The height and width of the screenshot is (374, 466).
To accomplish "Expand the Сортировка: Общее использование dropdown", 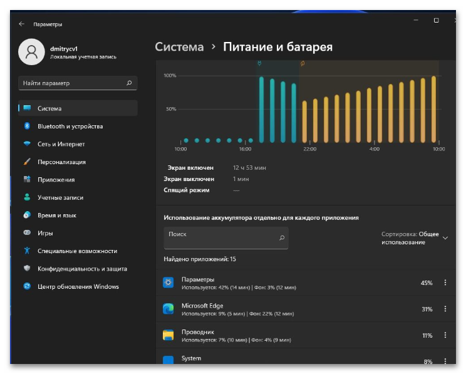I will (415, 238).
